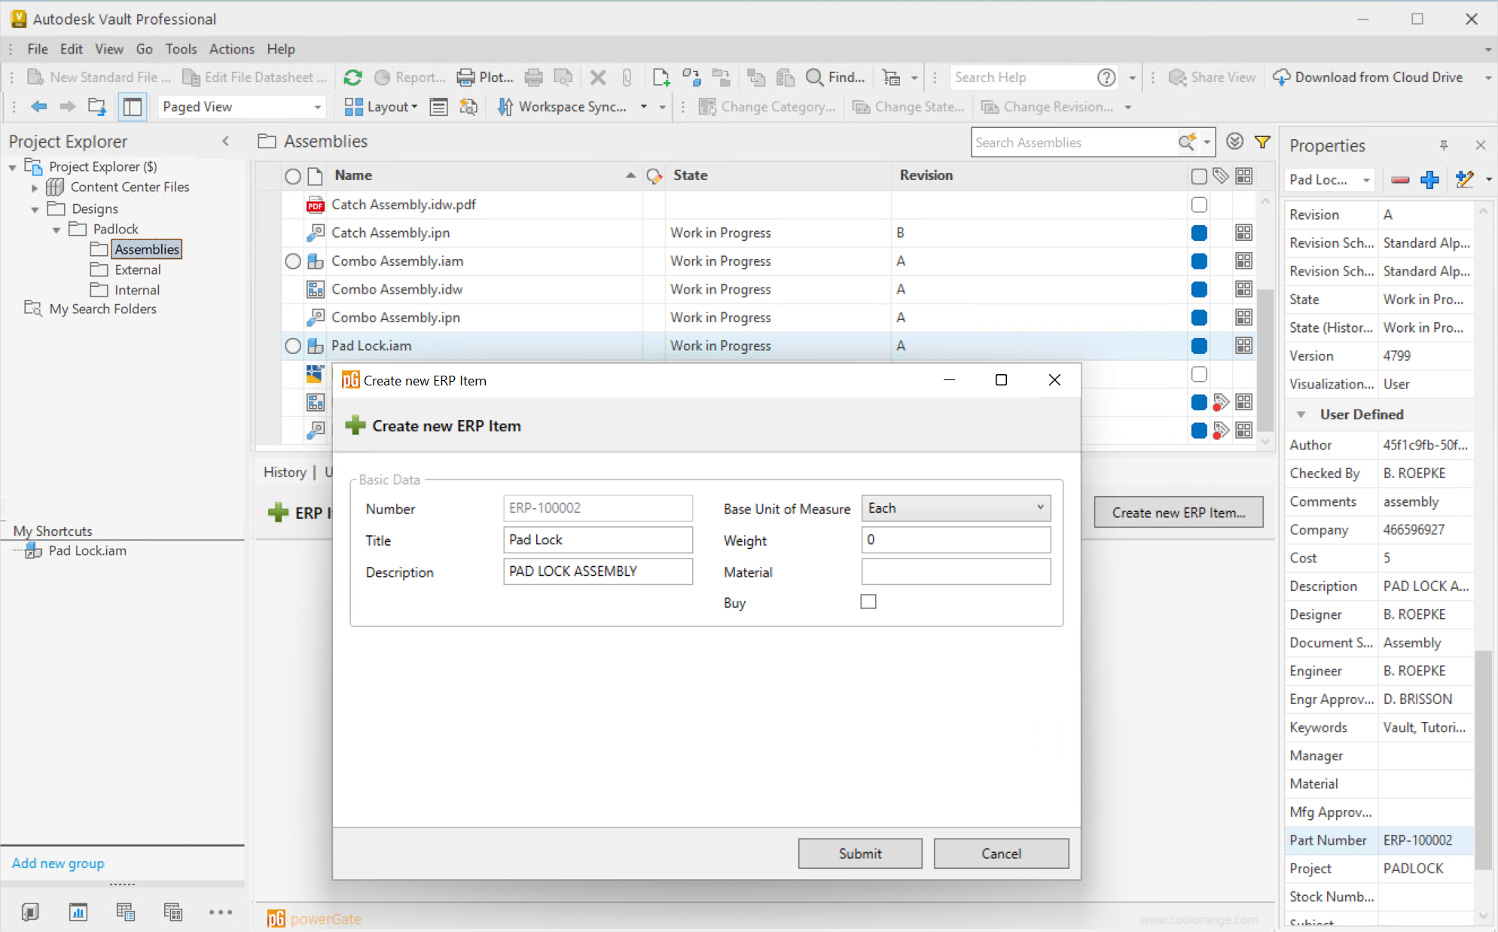Click the Edit File Datasheet icon
Screen dimensions: 1498x932
[x=191, y=78]
